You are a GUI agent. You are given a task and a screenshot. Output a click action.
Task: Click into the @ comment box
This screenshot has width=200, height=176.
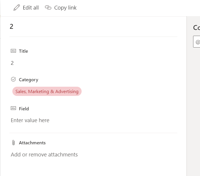pos(197,42)
